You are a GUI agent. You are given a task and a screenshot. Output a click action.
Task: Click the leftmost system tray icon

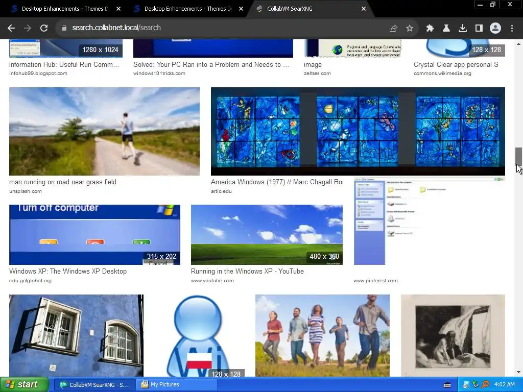tap(466, 385)
